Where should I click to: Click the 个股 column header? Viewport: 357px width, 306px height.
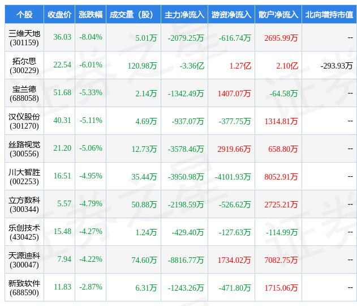(x=24, y=15)
